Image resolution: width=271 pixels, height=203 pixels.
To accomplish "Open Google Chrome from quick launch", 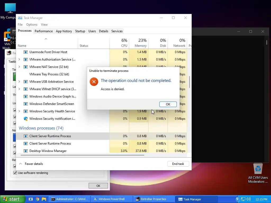I will (x=37, y=199).
